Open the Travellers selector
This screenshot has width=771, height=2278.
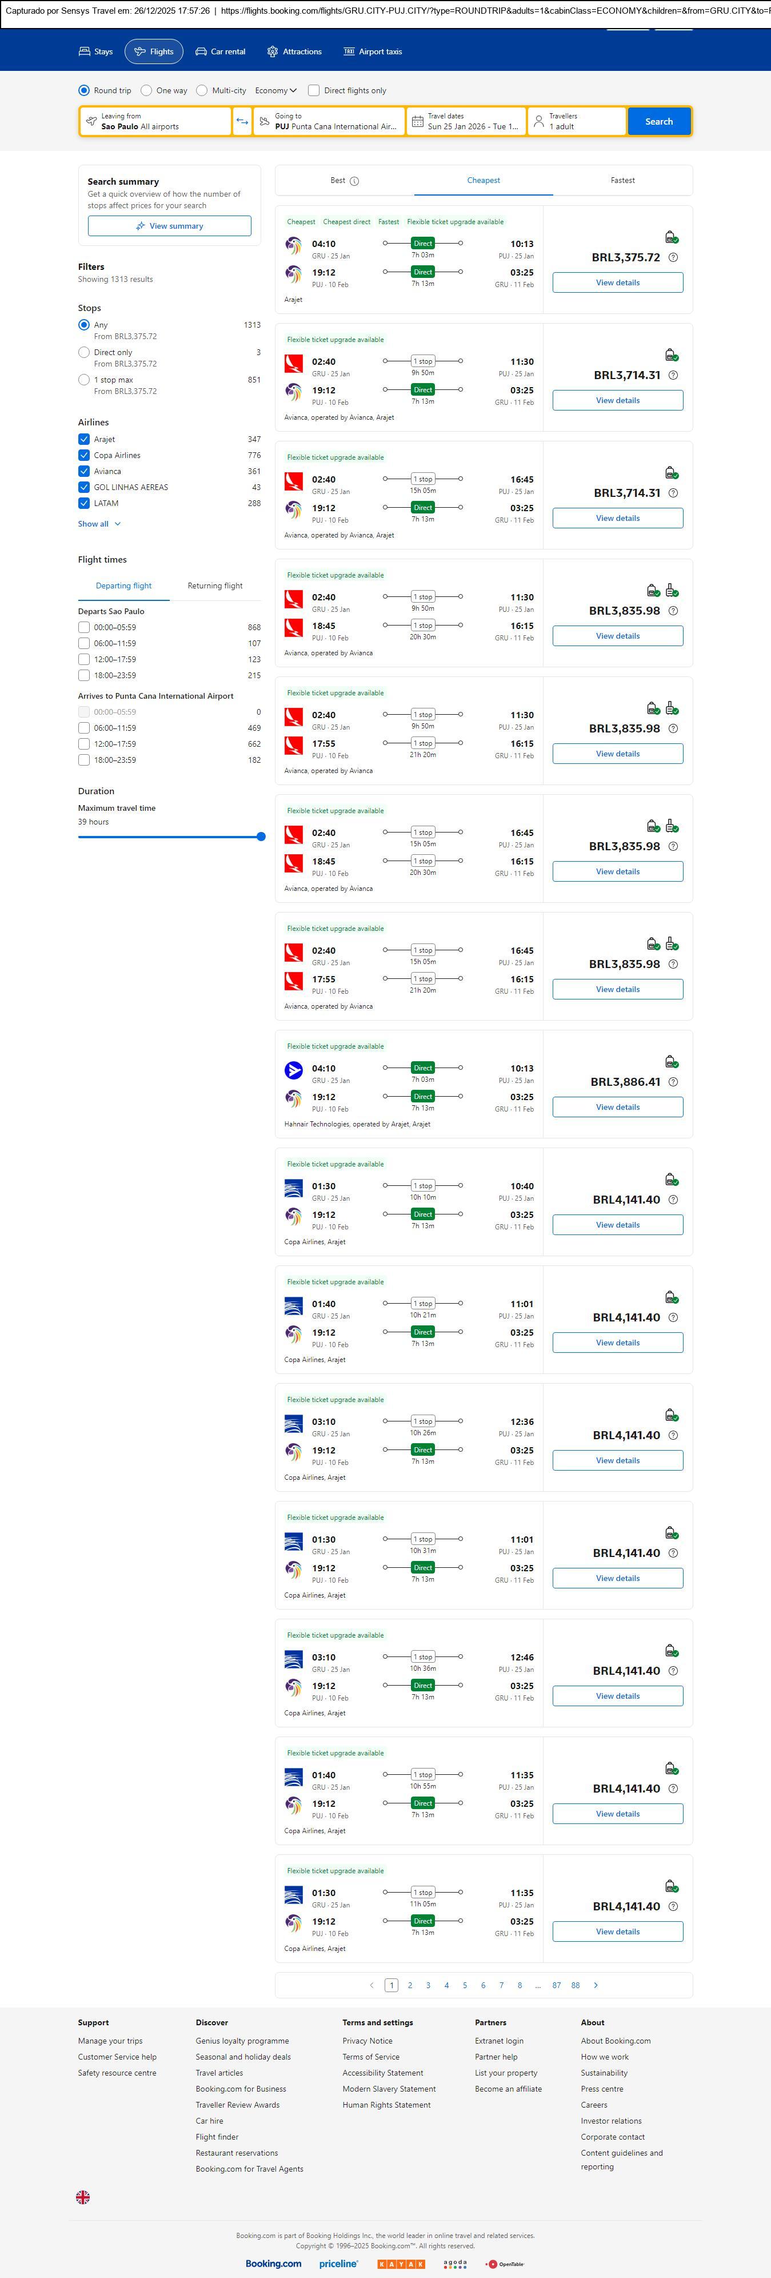[577, 121]
